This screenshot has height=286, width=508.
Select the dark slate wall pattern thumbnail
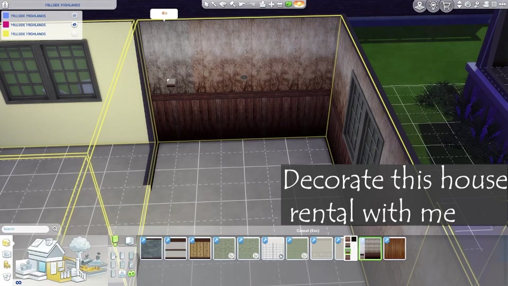click(151, 248)
